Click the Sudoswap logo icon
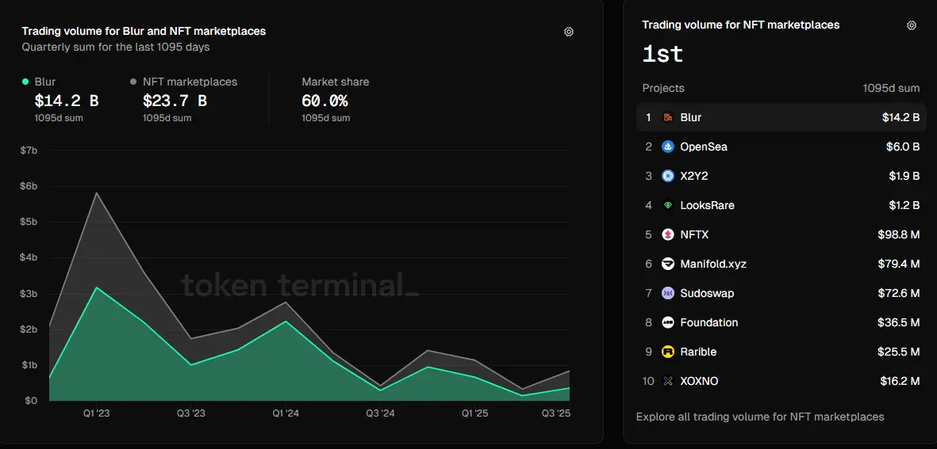The image size is (937, 449). 668,294
